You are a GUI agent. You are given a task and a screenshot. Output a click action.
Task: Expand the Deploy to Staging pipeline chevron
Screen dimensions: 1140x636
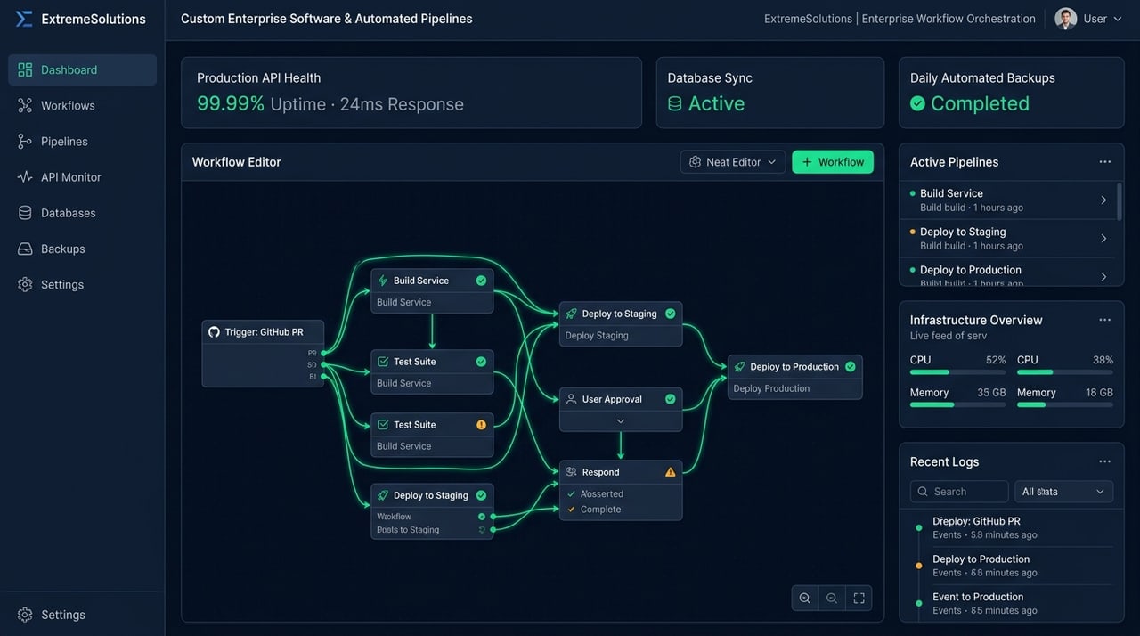click(x=1103, y=239)
